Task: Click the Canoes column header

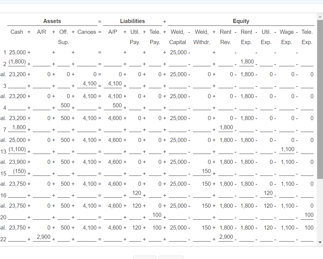Action: (87, 32)
